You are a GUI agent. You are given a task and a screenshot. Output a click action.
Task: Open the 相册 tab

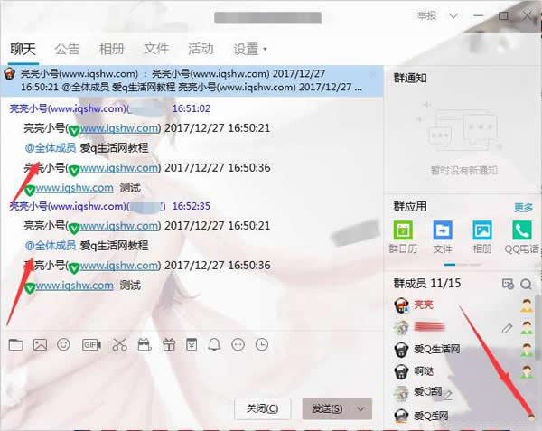(x=111, y=49)
